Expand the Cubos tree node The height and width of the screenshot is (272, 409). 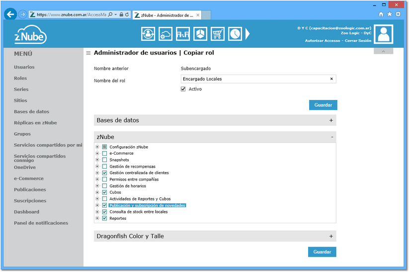[x=97, y=192]
